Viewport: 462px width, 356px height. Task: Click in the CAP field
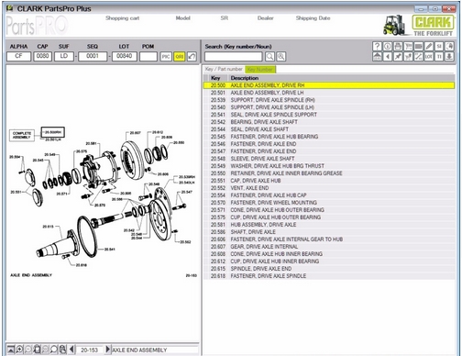pyautogui.click(x=42, y=56)
